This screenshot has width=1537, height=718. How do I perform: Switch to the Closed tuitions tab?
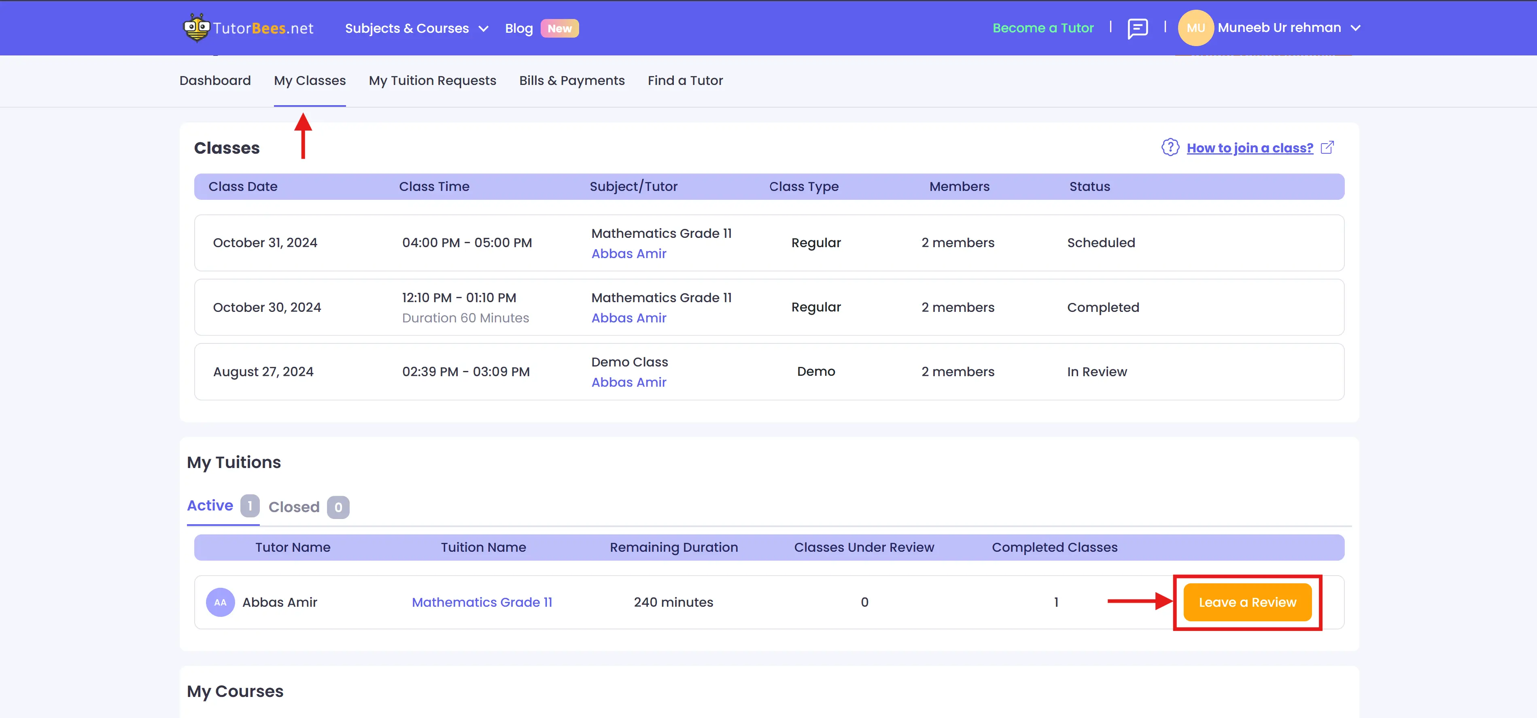pos(294,507)
